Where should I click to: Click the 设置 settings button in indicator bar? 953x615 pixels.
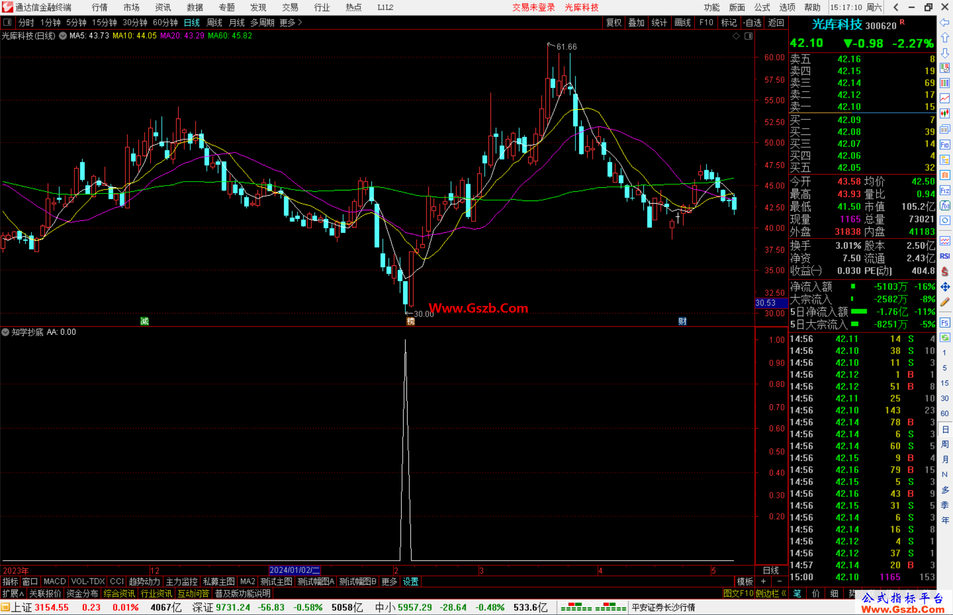pyautogui.click(x=410, y=581)
